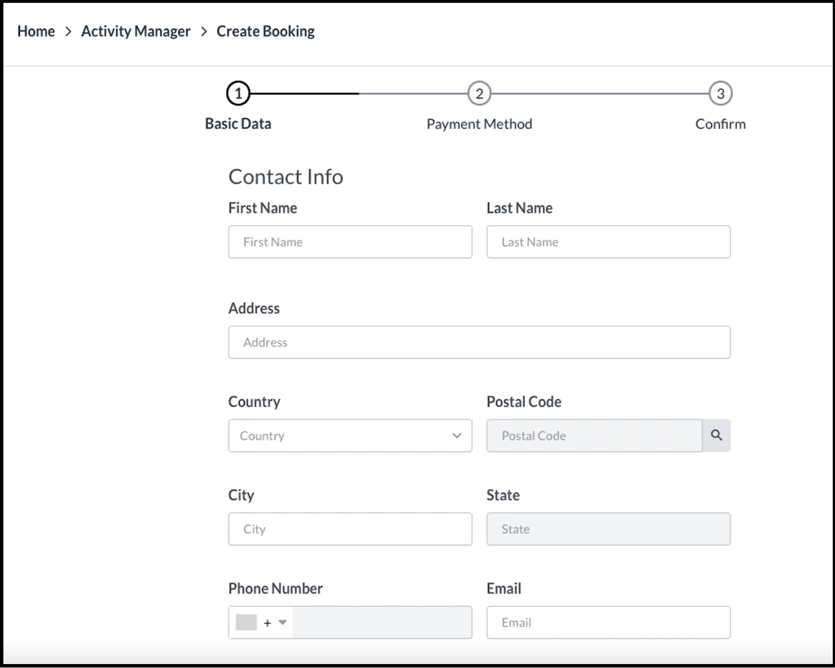Screen dimensions: 835x668
Task: Click the phone country flag icon
Action: 246,622
